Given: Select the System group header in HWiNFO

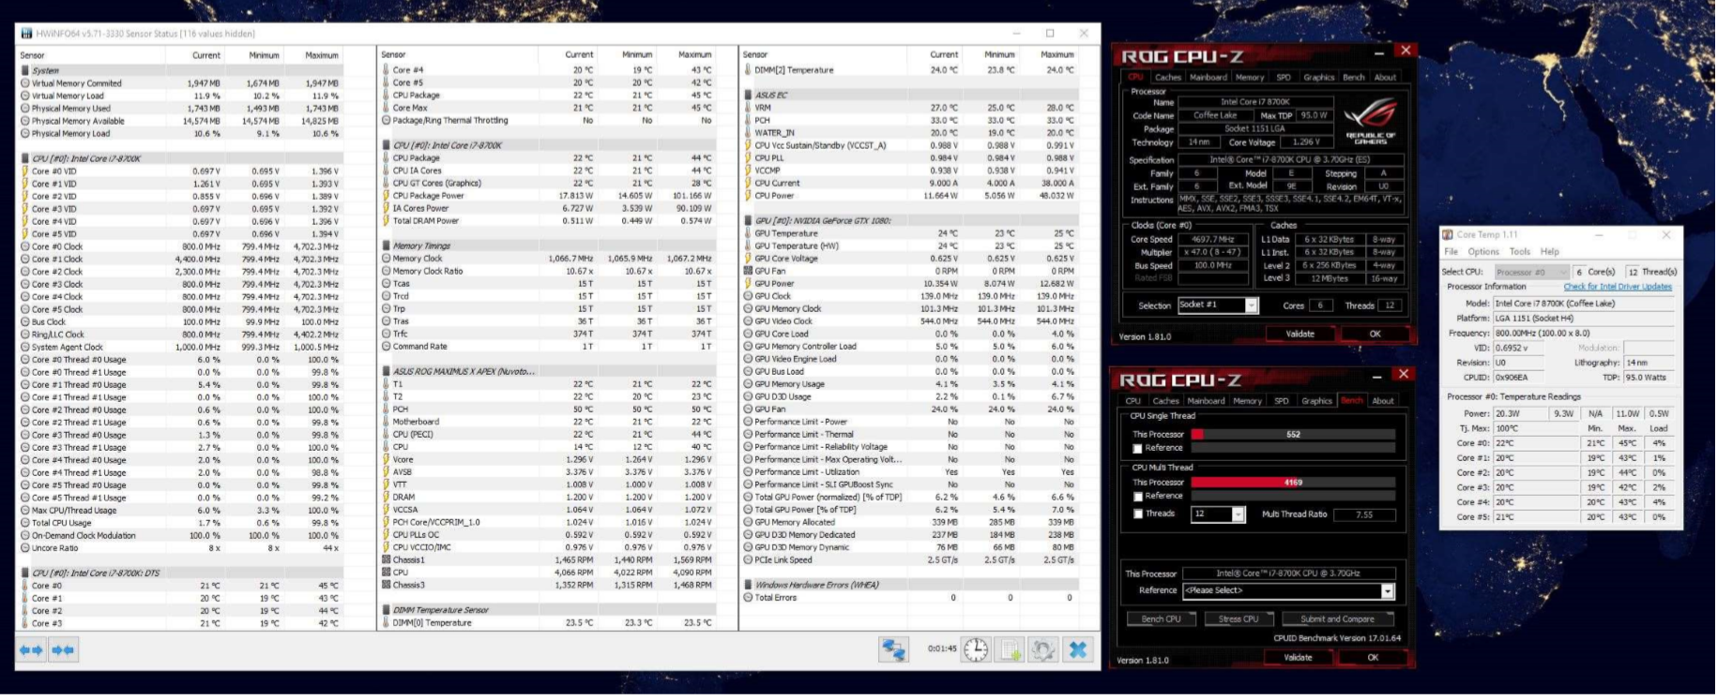Looking at the screenshot, I should click(183, 70).
